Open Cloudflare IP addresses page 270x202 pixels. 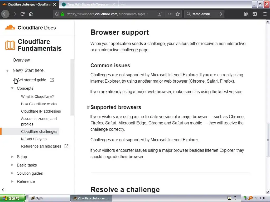pyautogui.click(x=41, y=111)
